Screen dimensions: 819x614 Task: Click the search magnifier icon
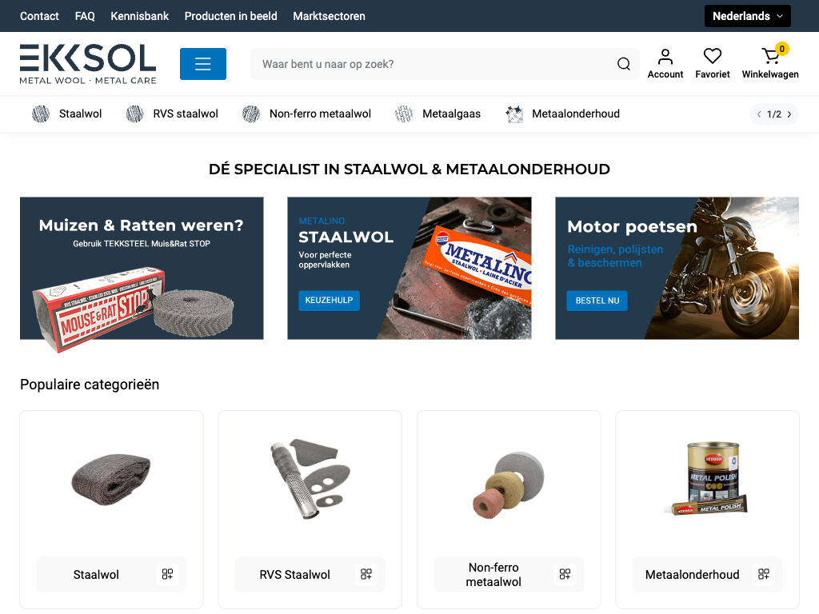(624, 64)
